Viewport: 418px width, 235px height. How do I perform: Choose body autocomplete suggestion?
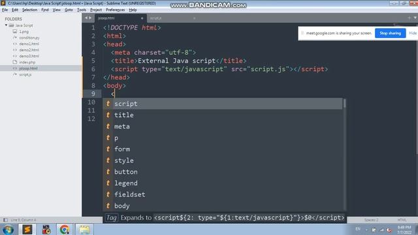tap(223, 206)
